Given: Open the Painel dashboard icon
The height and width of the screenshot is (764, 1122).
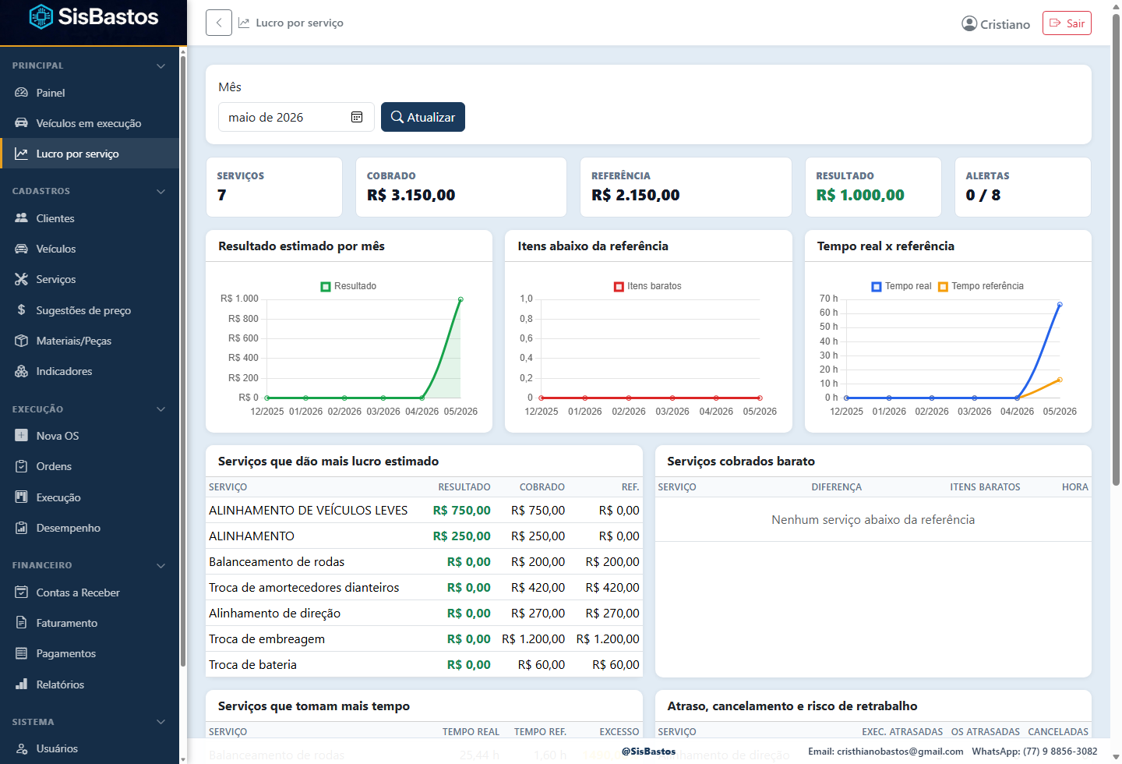Looking at the screenshot, I should [x=22, y=93].
